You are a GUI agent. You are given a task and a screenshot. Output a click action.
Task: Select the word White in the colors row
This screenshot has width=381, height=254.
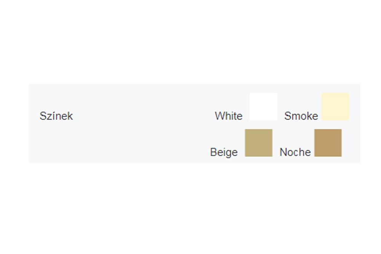(229, 116)
